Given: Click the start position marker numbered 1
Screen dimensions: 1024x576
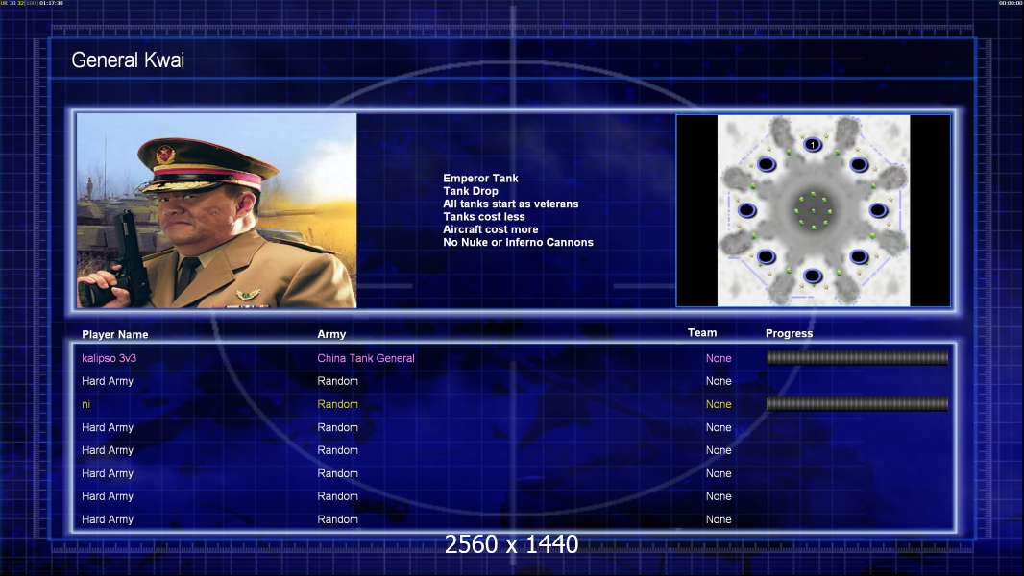Looking at the screenshot, I should pos(813,145).
